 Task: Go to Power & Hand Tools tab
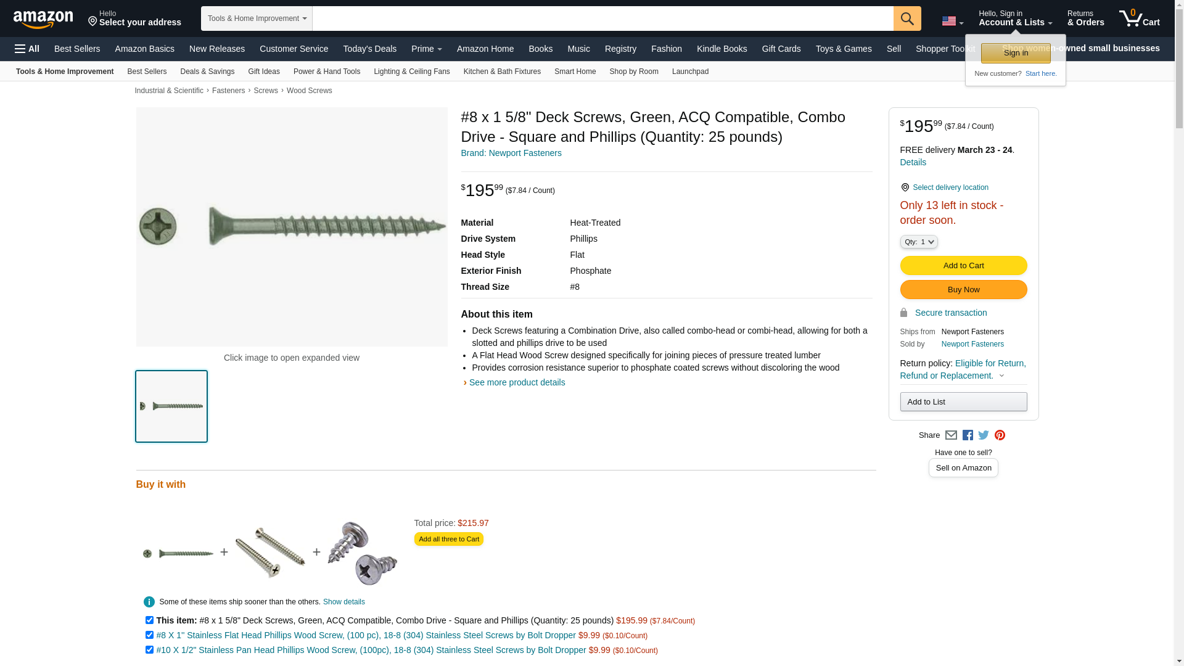pos(326,72)
